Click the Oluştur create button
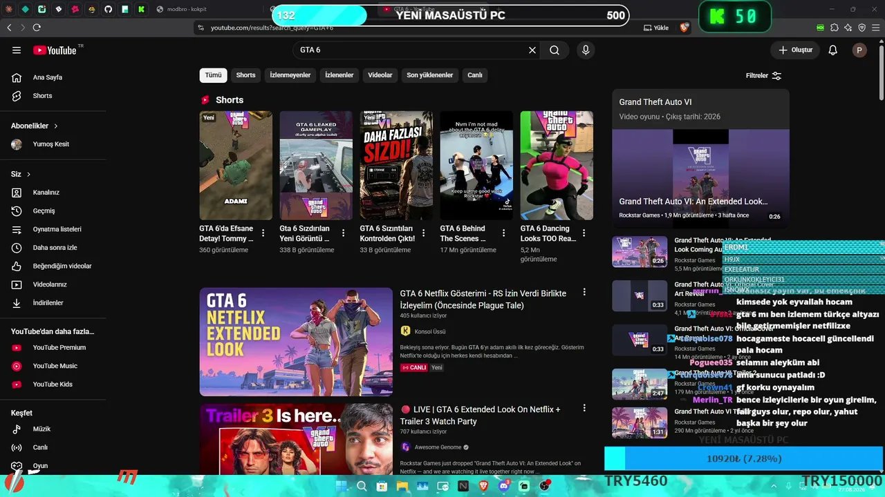 795,50
